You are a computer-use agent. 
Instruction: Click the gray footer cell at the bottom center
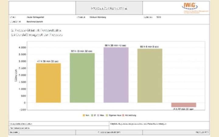point(109,132)
